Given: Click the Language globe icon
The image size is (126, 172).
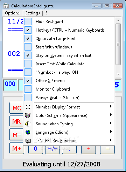Looking at the screenshot, I should tap(28, 132).
